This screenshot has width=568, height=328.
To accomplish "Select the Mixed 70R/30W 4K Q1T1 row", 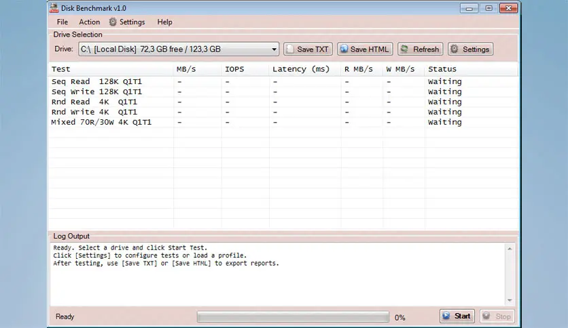I will pos(283,122).
